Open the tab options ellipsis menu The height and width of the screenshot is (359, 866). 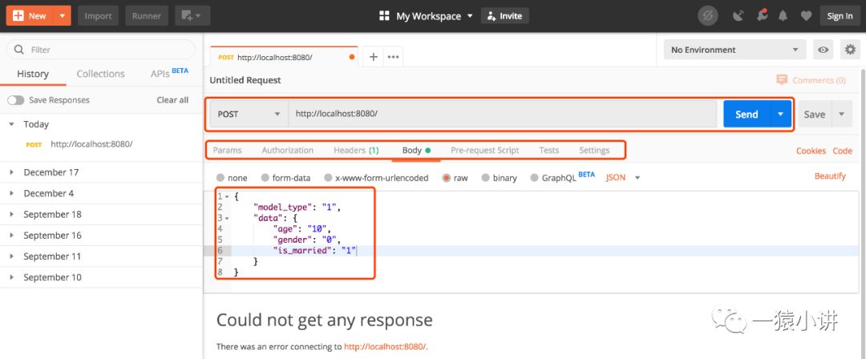pos(393,57)
